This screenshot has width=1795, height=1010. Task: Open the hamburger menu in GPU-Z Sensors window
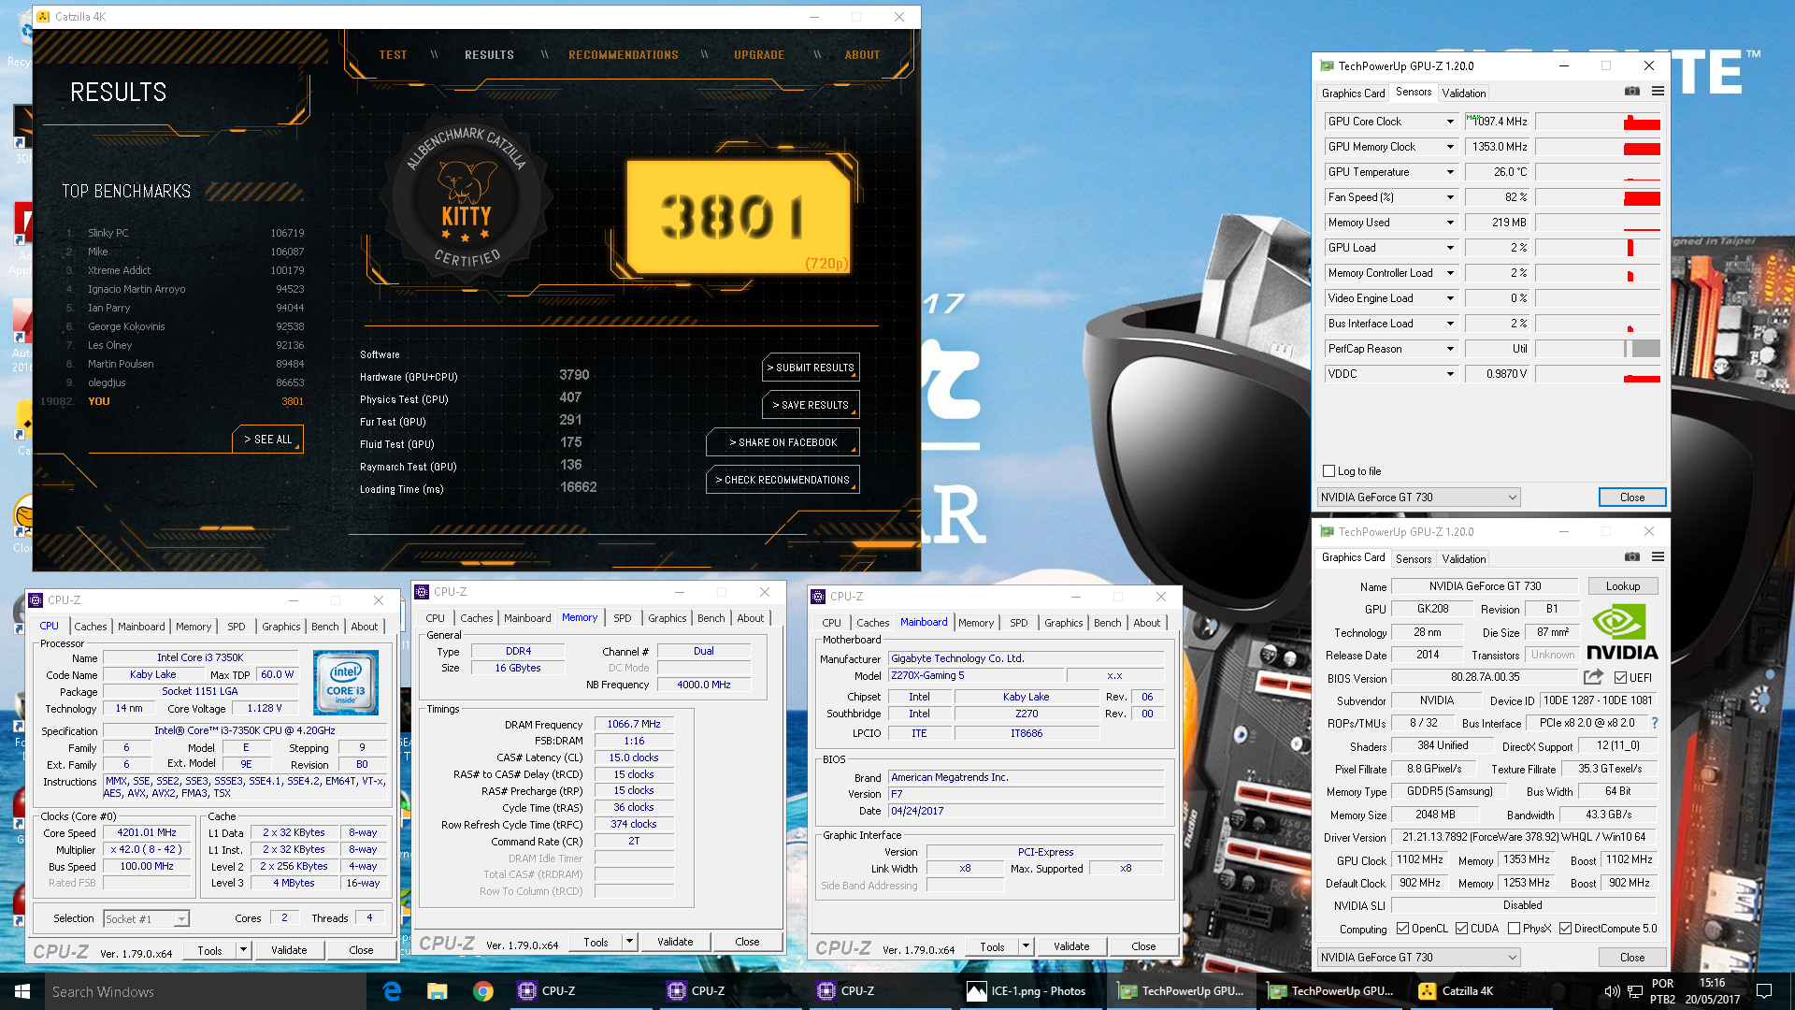click(1658, 92)
